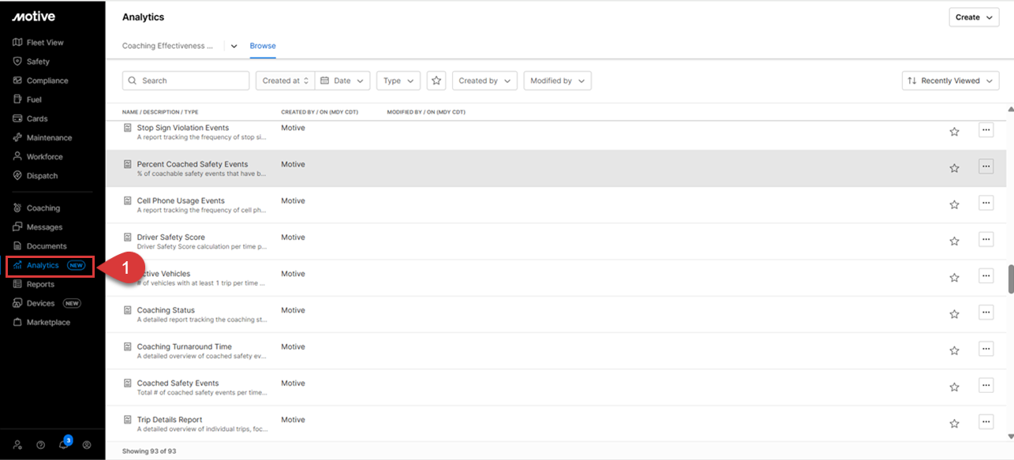
Task: Star the Cell Phone Usage Events report
Action: (954, 204)
